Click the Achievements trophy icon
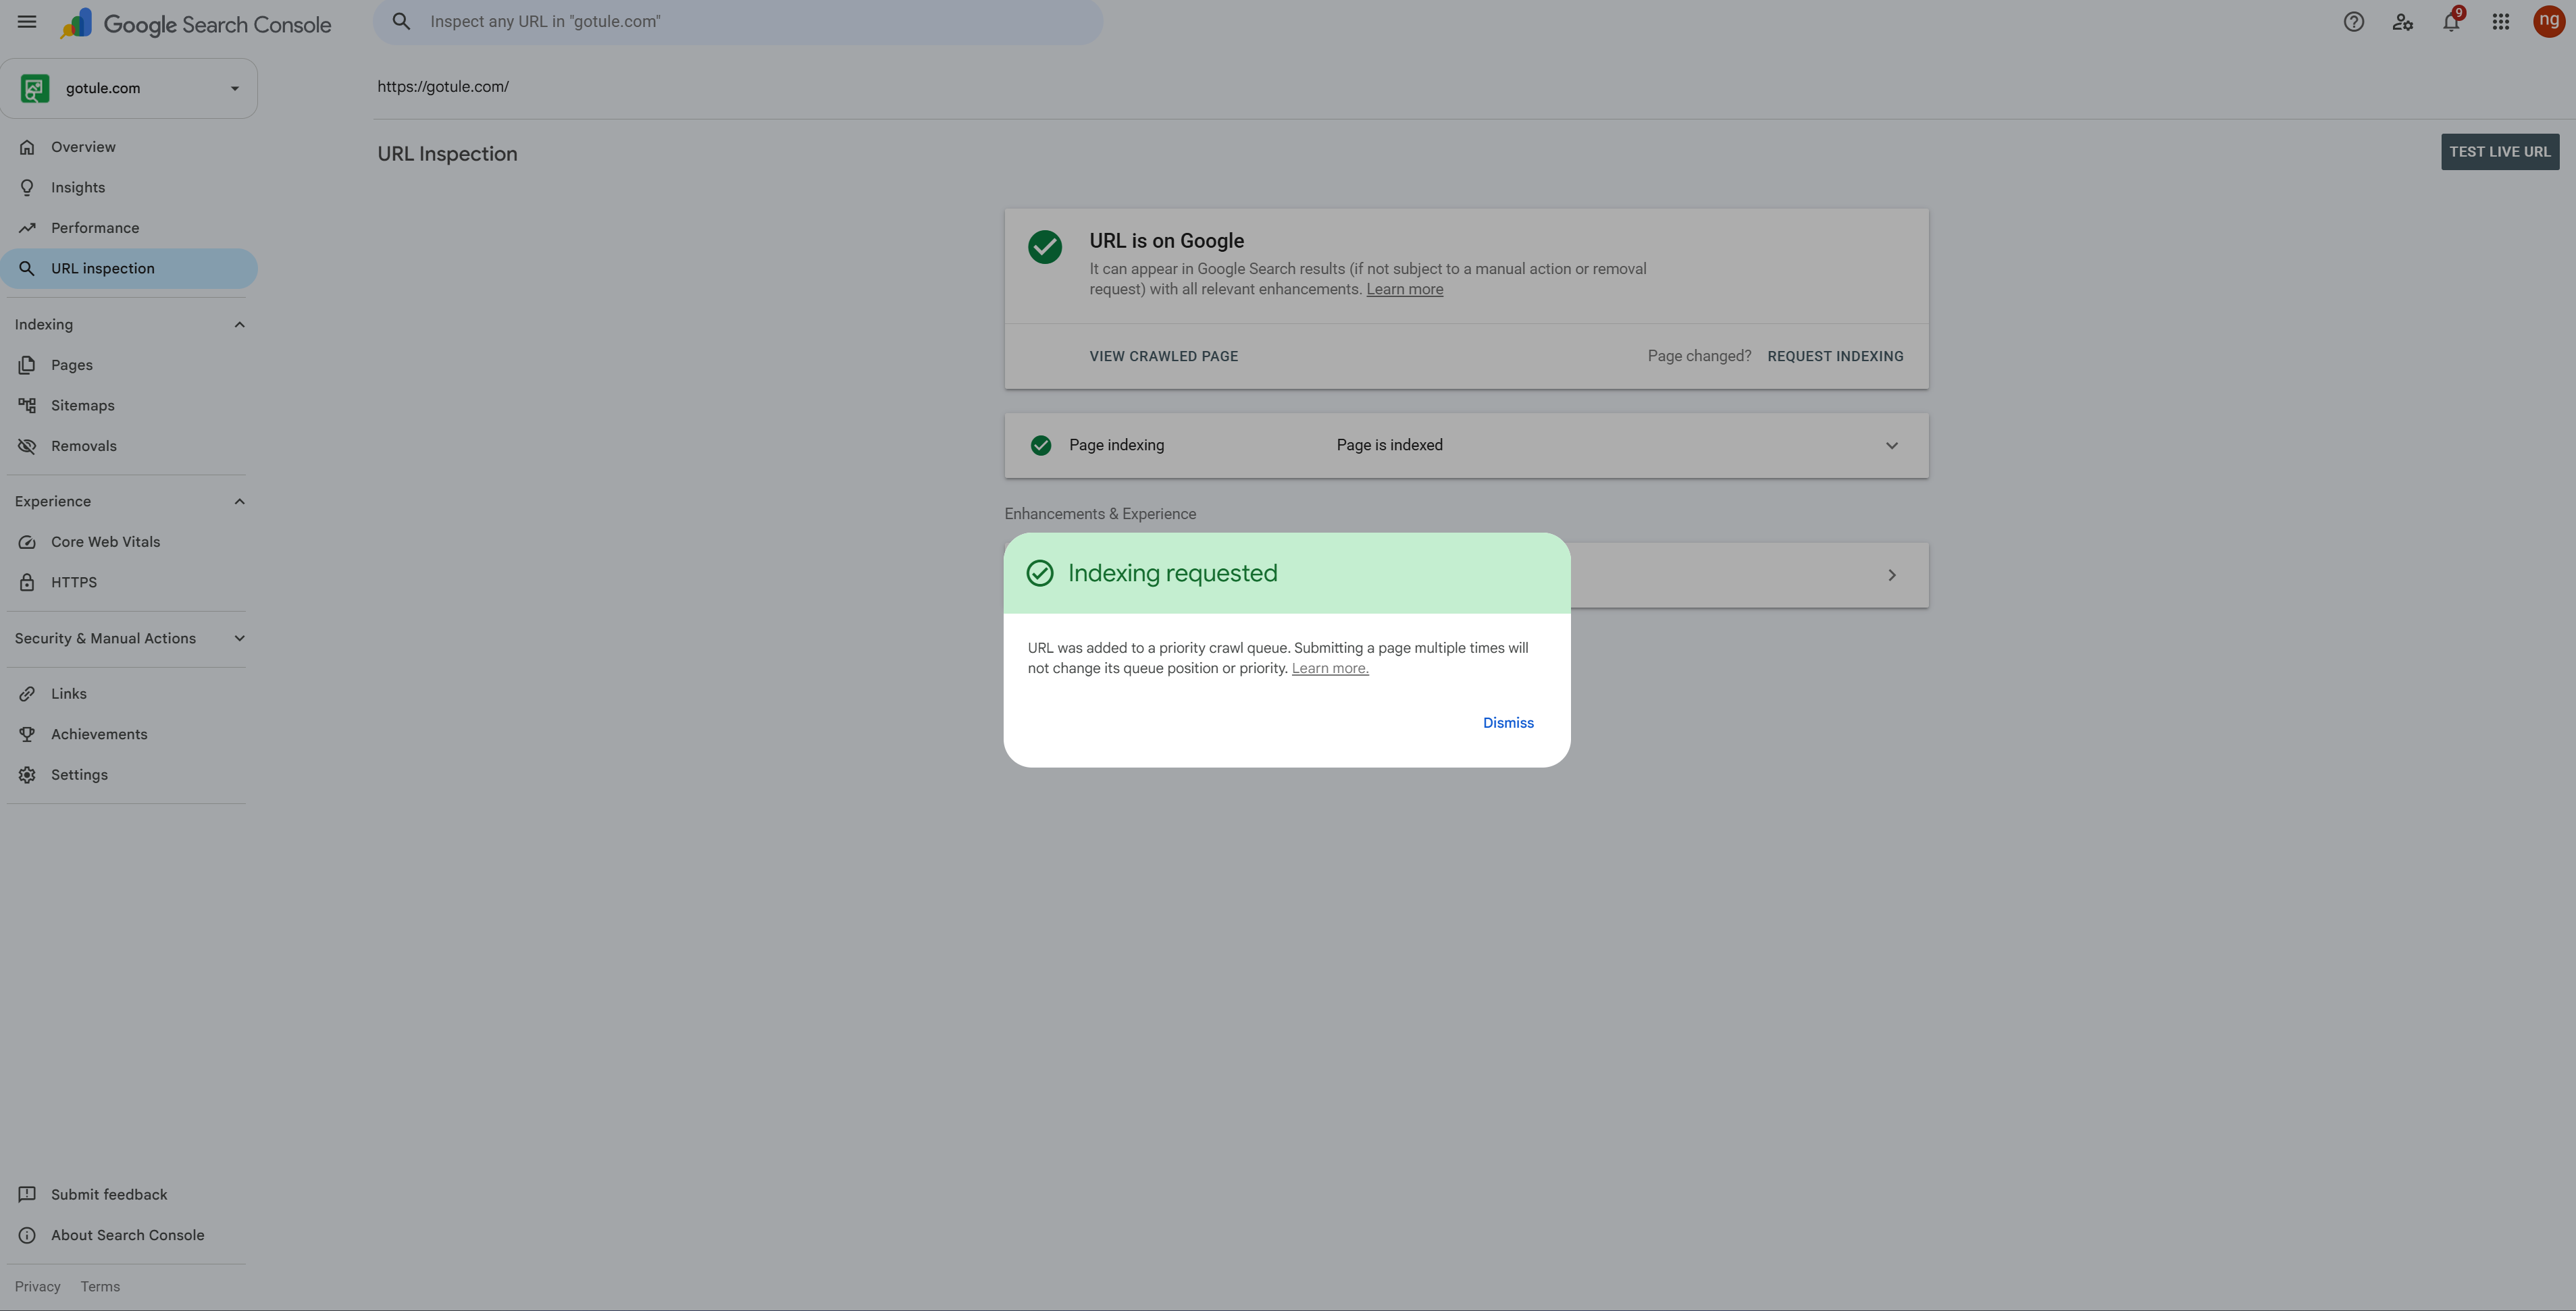 pyautogui.click(x=27, y=734)
